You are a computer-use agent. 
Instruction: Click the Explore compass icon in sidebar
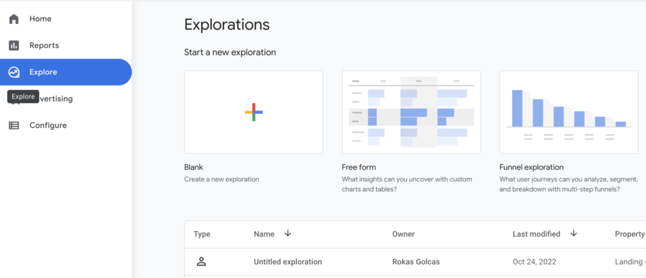(14, 72)
